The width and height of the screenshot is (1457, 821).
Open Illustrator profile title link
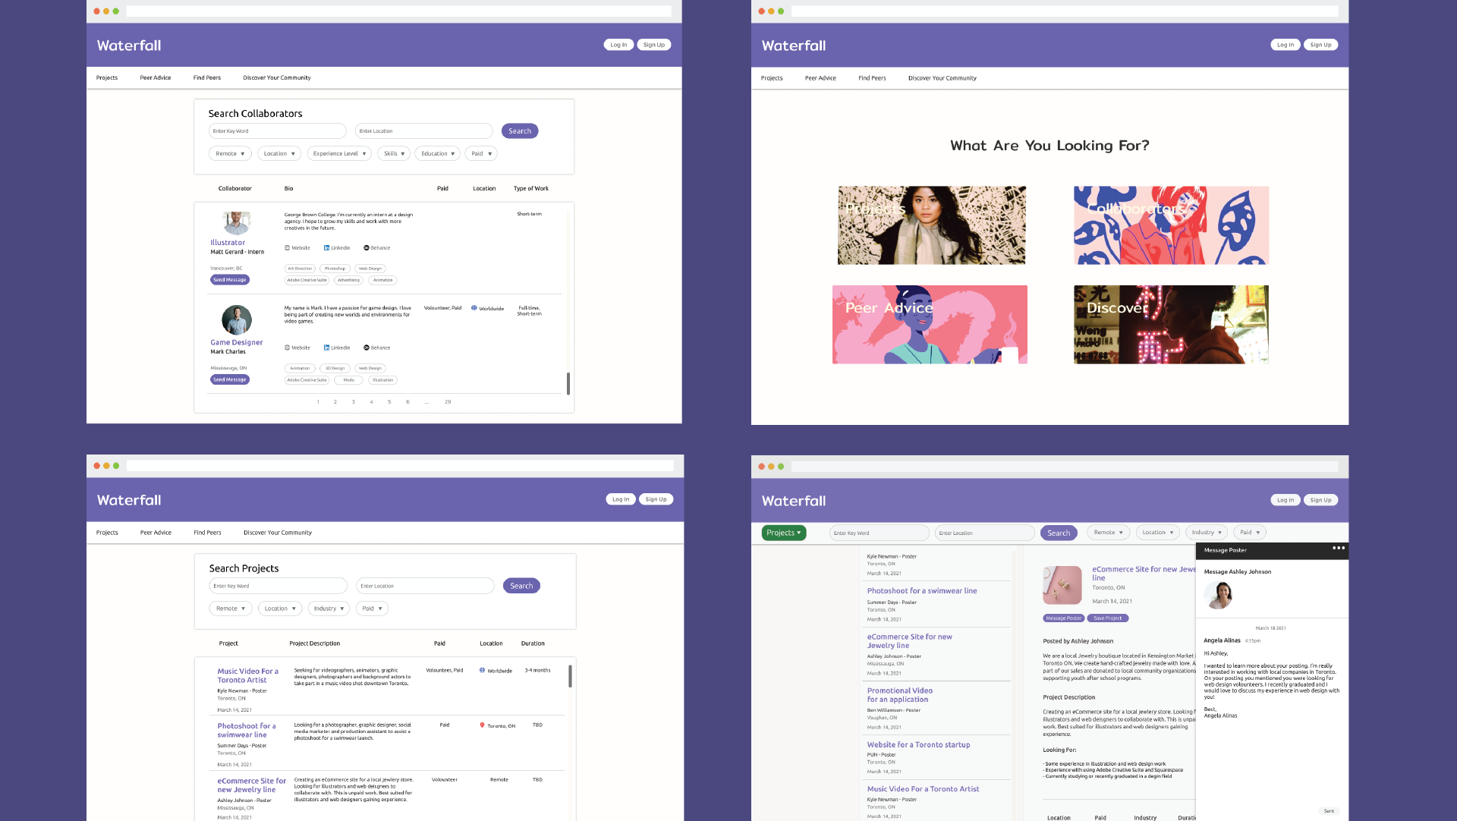click(228, 243)
